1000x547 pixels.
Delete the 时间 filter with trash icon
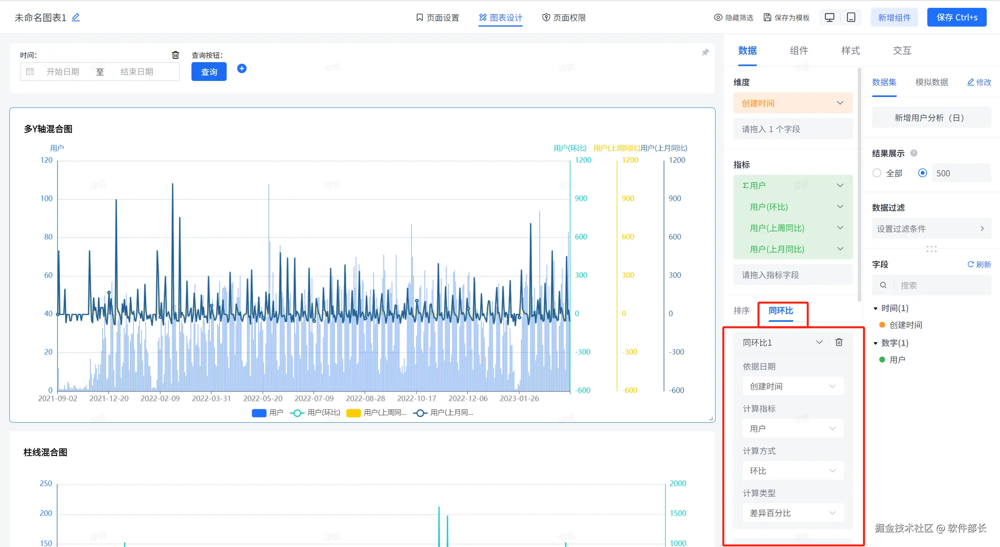(175, 55)
